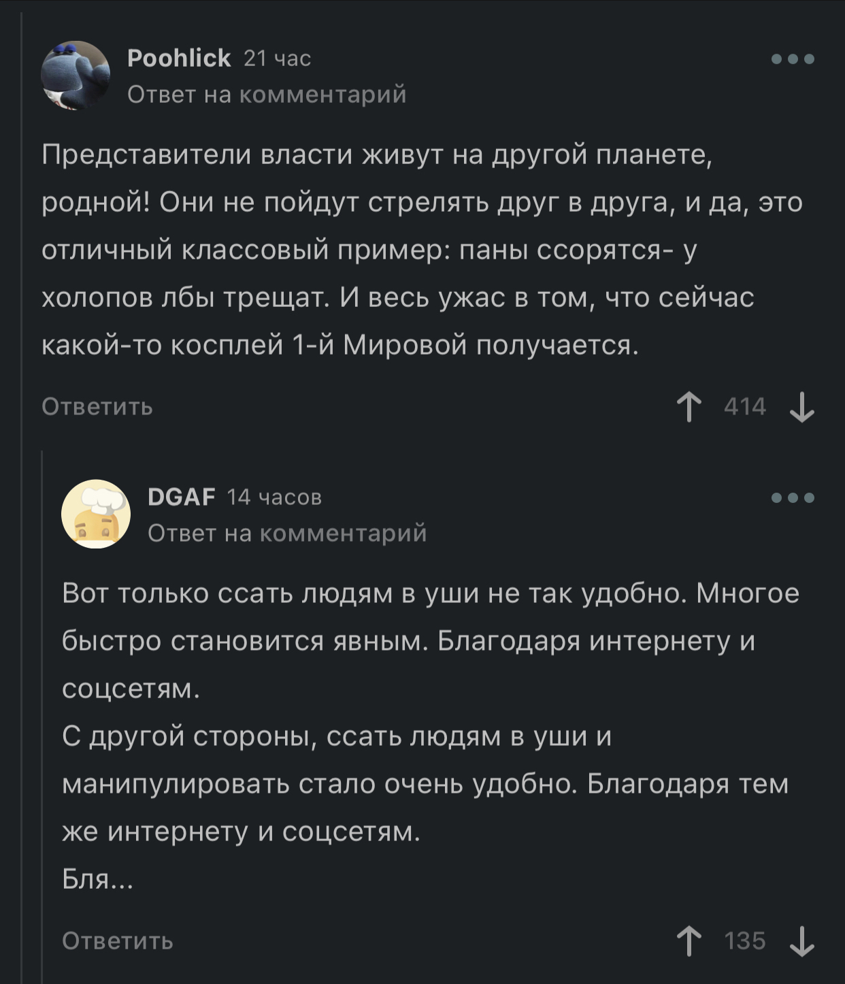Click the '21 час' timestamp
The image size is (845, 984).
[x=277, y=59]
